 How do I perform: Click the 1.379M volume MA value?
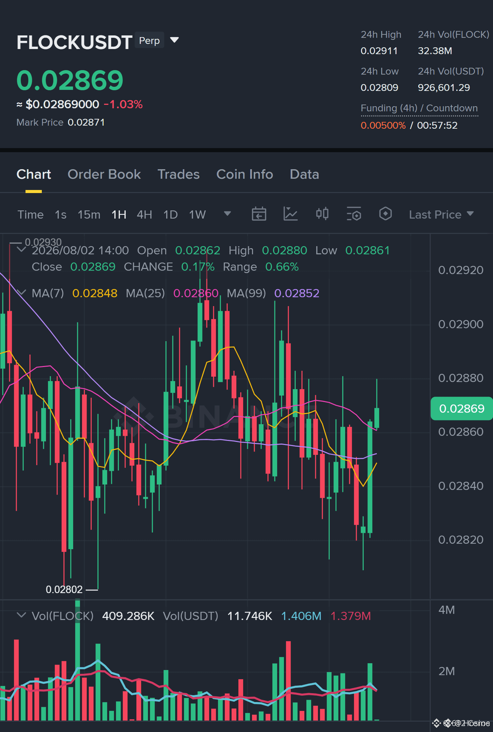[x=351, y=616]
